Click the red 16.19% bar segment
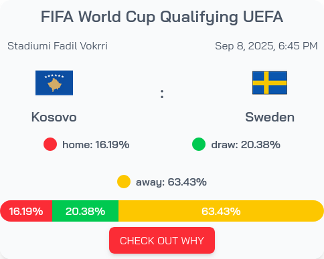The height and width of the screenshot is (259, 324). pos(26,211)
